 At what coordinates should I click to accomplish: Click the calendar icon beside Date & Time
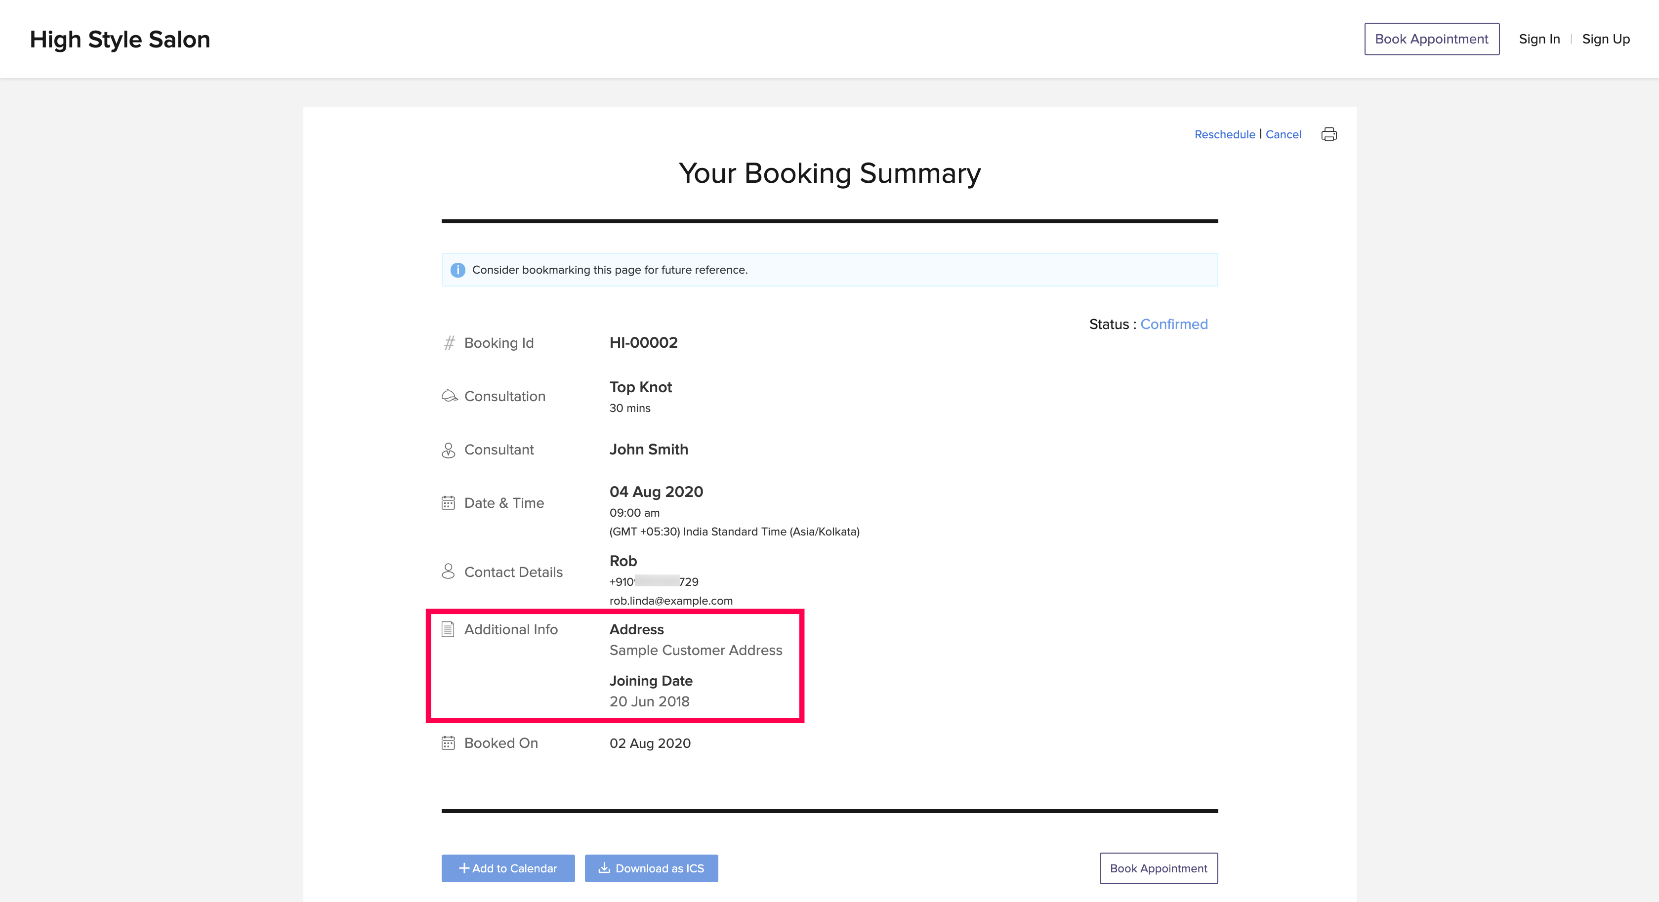click(x=448, y=503)
